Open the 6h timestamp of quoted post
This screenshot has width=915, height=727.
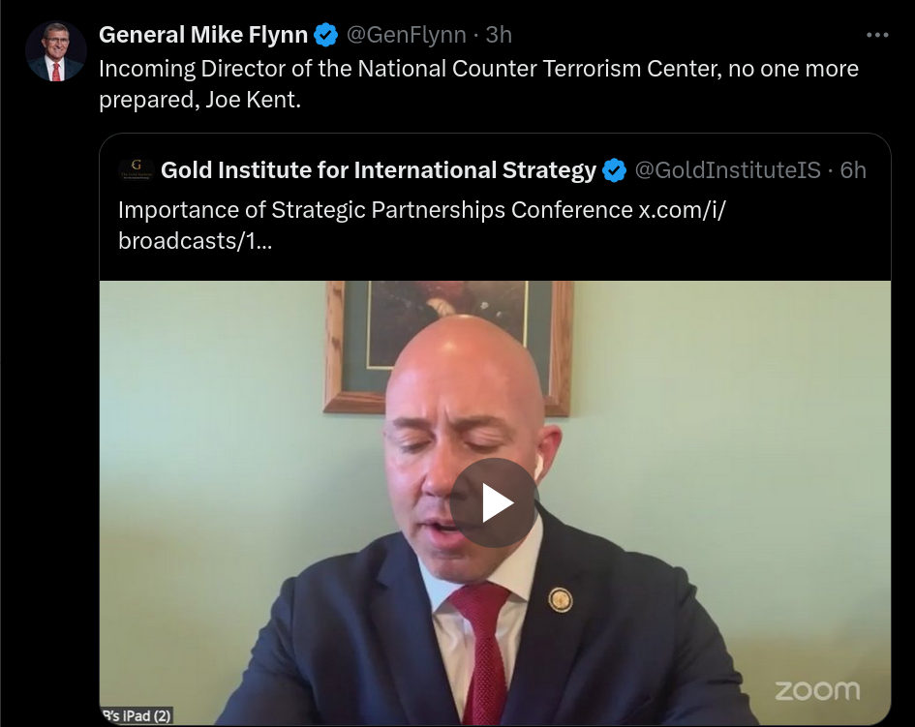coord(853,170)
